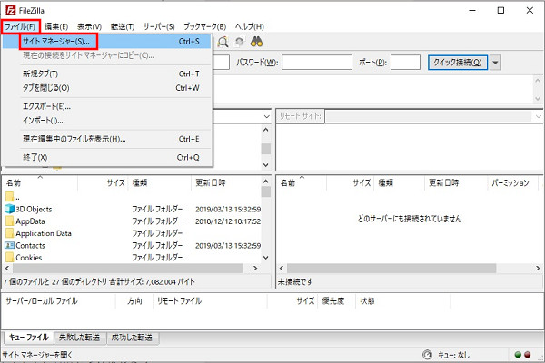Click the queue status icon next to キュー: なし

(x=427, y=355)
